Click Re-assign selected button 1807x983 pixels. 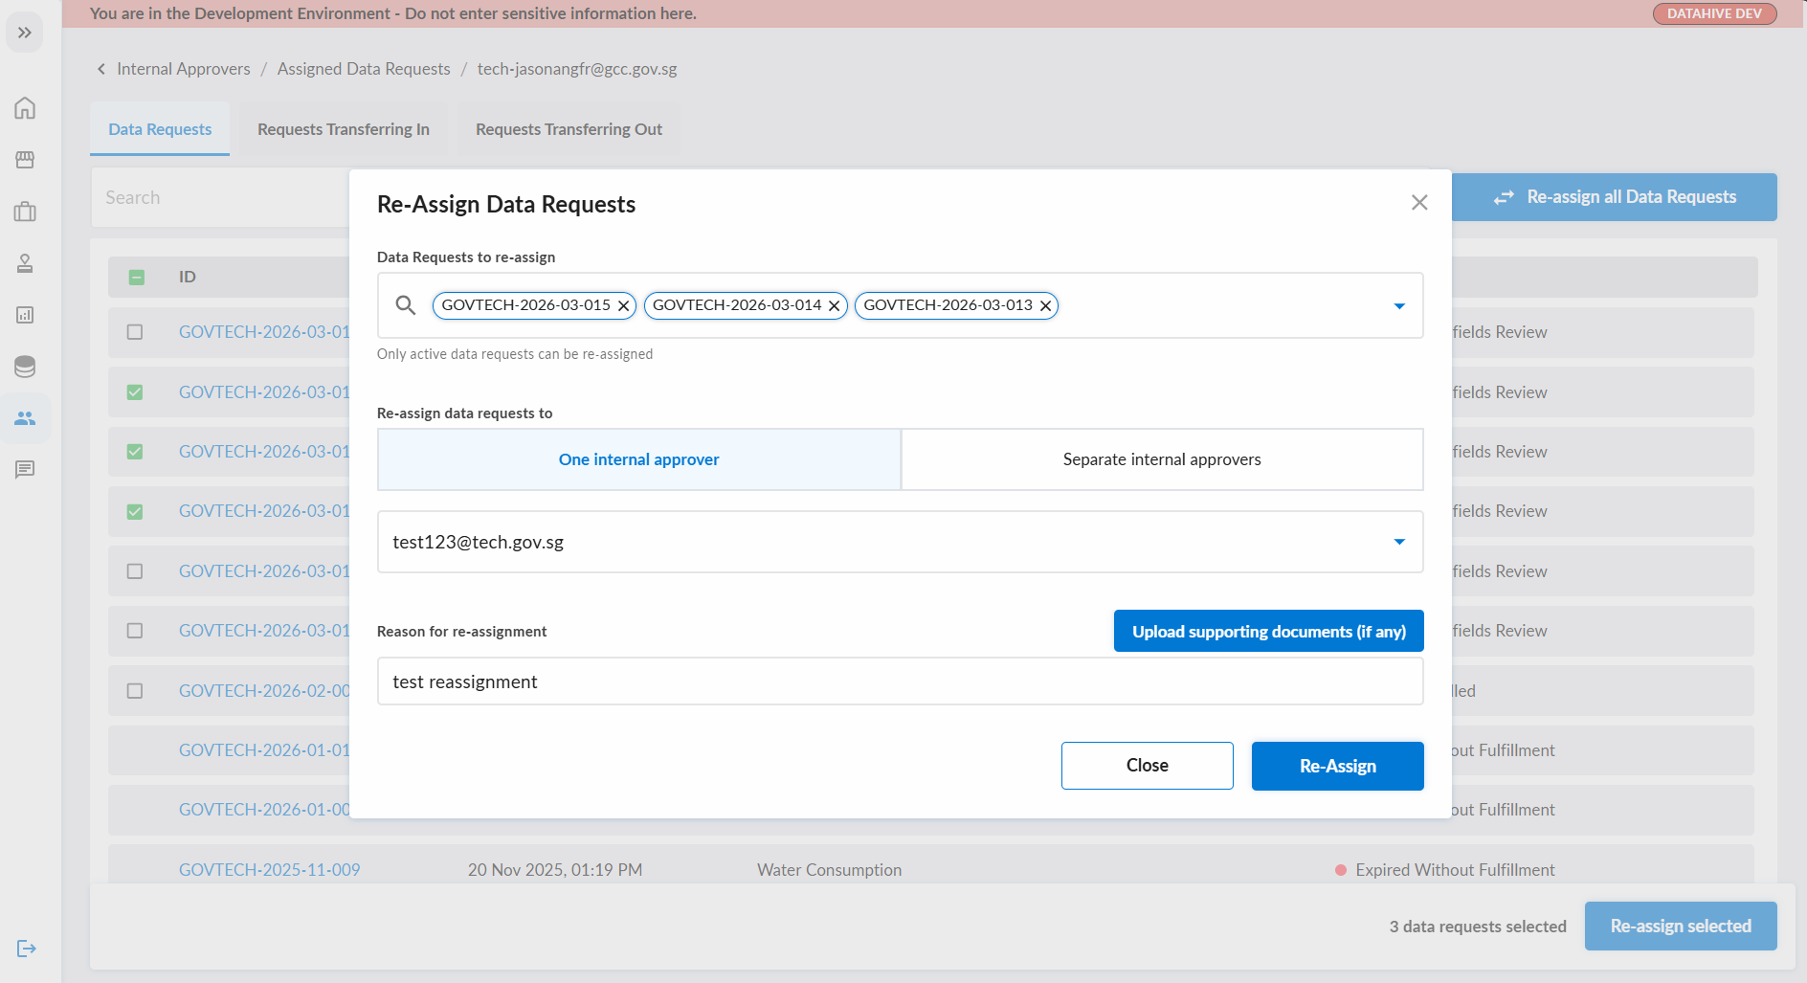[x=1681, y=926]
